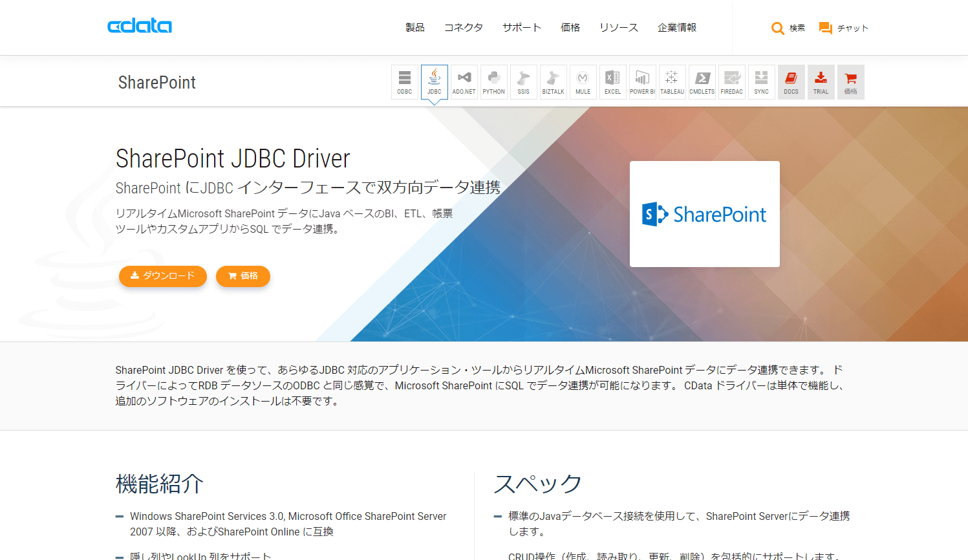Screen dimensions: 968x560
Task: Select the ODBC driver icon
Action: coord(404,81)
